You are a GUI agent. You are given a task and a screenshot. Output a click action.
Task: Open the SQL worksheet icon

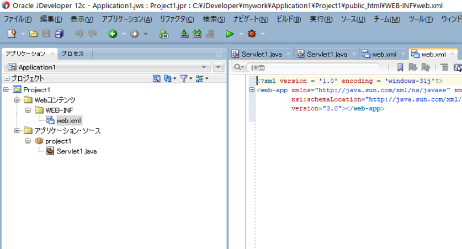[164, 34]
